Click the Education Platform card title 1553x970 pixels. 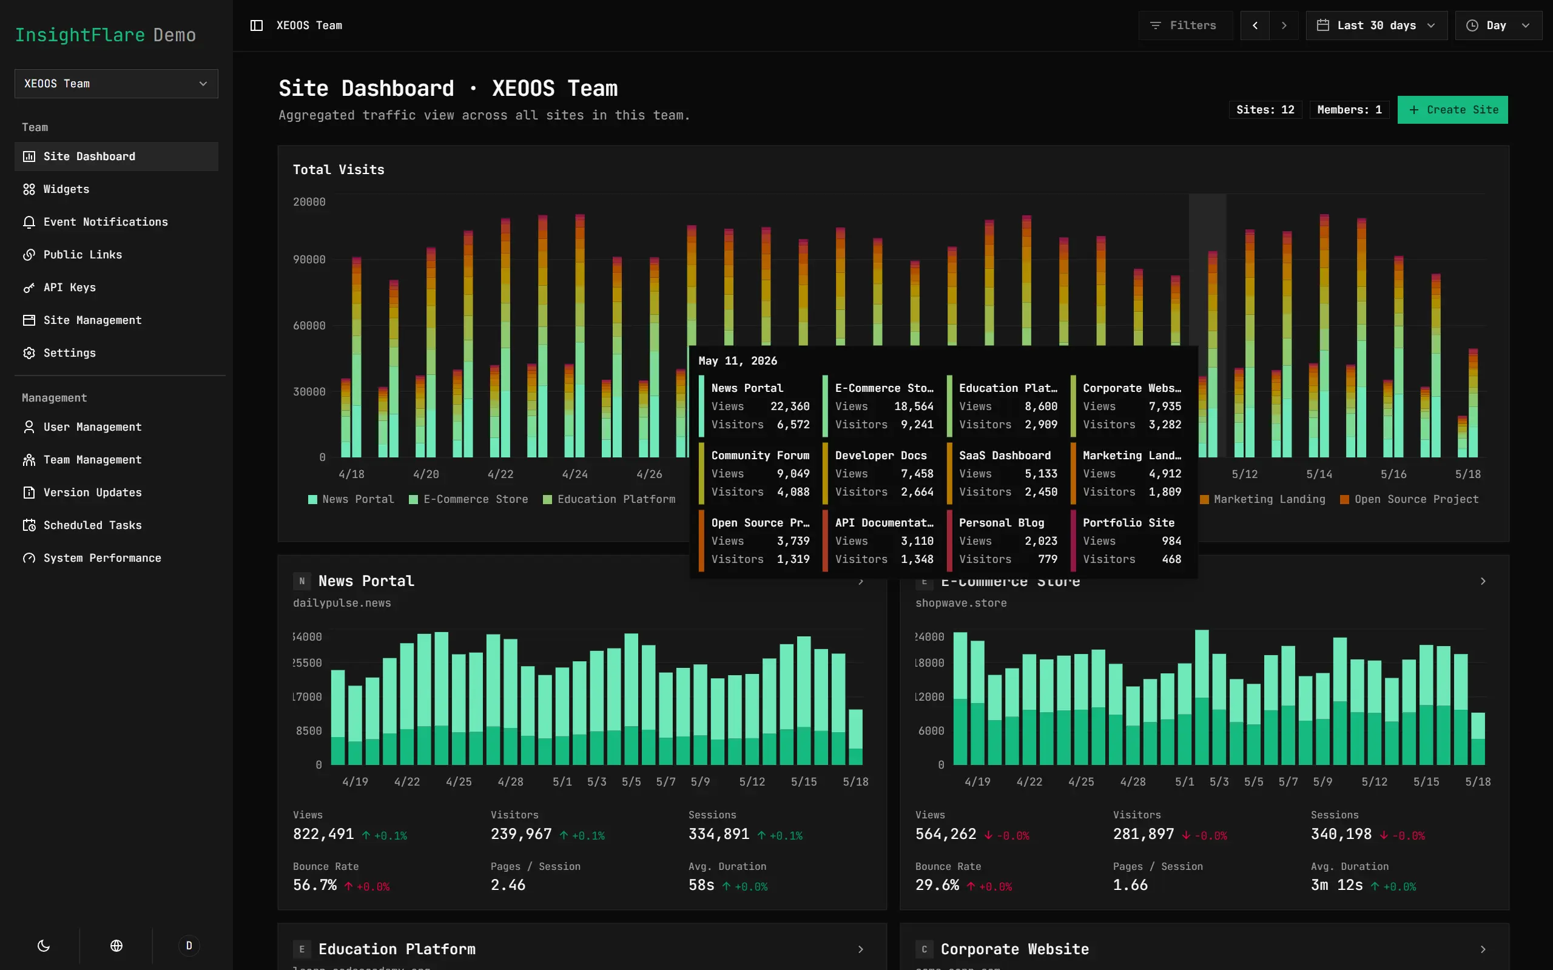pos(397,949)
